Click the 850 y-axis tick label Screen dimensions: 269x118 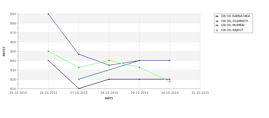[x=13, y=51]
